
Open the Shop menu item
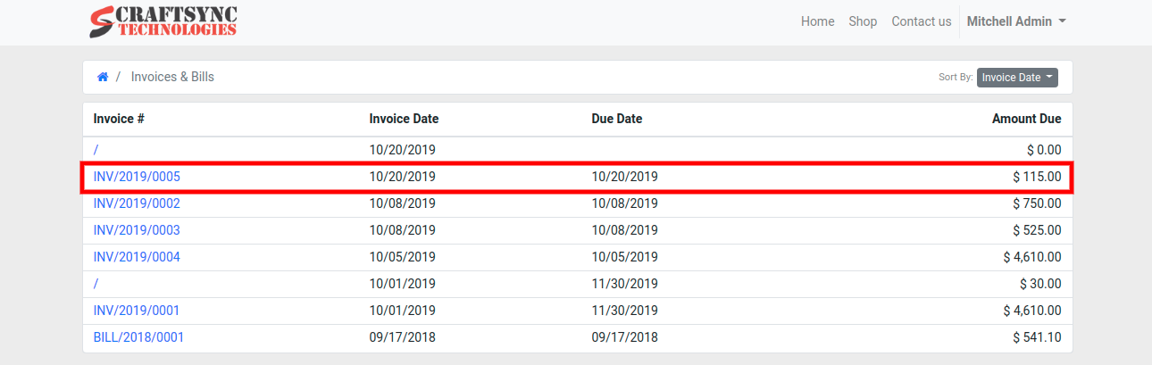(863, 21)
